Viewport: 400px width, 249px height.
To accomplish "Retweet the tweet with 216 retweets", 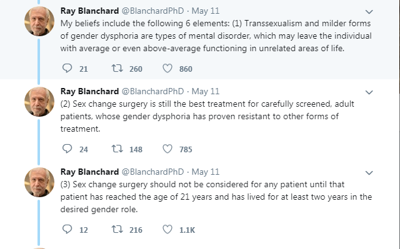I will point(117,230).
